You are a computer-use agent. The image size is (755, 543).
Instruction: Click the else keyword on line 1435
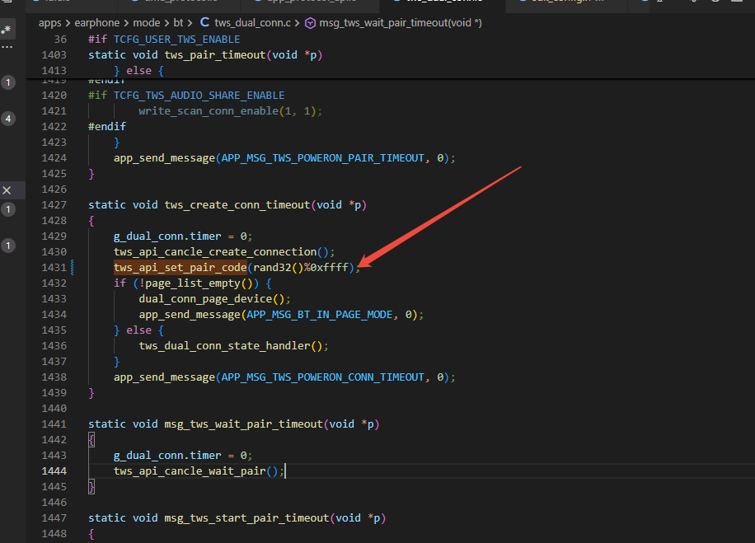pos(138,330)
